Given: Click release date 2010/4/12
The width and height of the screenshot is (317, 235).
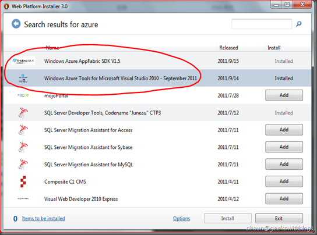Looking at the screenshot, I should tap(228, 199).
